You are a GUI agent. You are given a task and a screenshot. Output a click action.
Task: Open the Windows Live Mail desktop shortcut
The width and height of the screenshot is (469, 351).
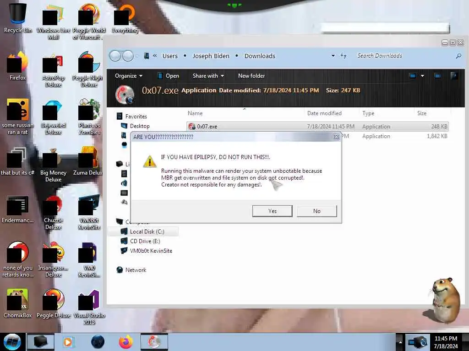click(x=53, y=21)
